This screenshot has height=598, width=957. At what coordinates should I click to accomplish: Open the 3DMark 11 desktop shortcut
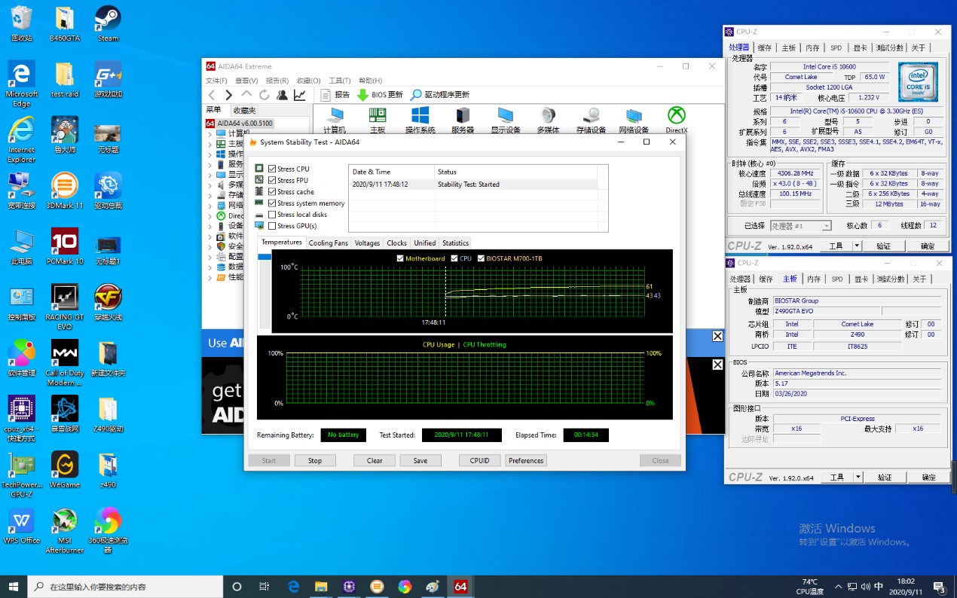(65, 191)
